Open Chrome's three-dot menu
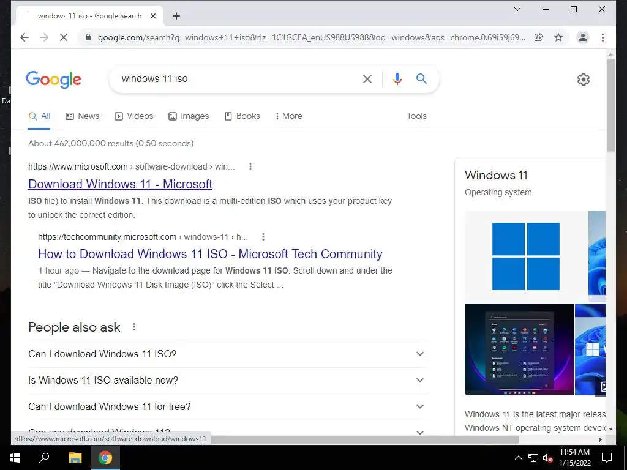 click(603, 37)
